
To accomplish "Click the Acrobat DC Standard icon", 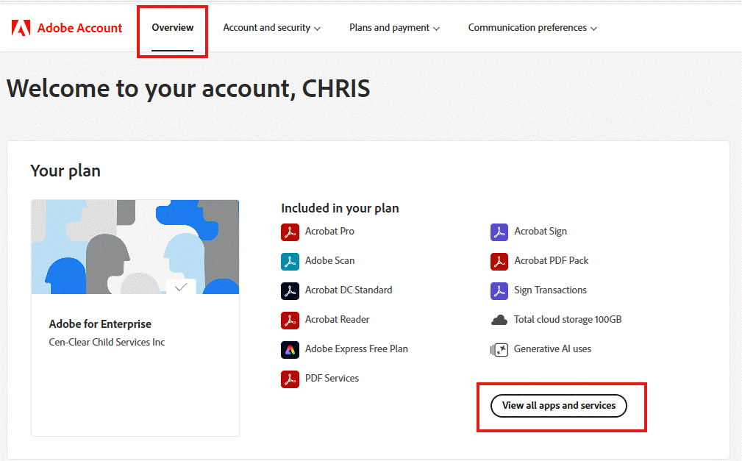I will point(290,290).
